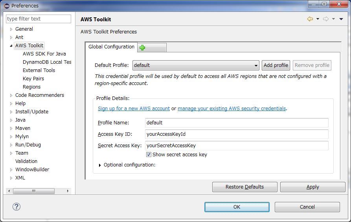Select AWS SDK For Java tree item

point(44,54)
